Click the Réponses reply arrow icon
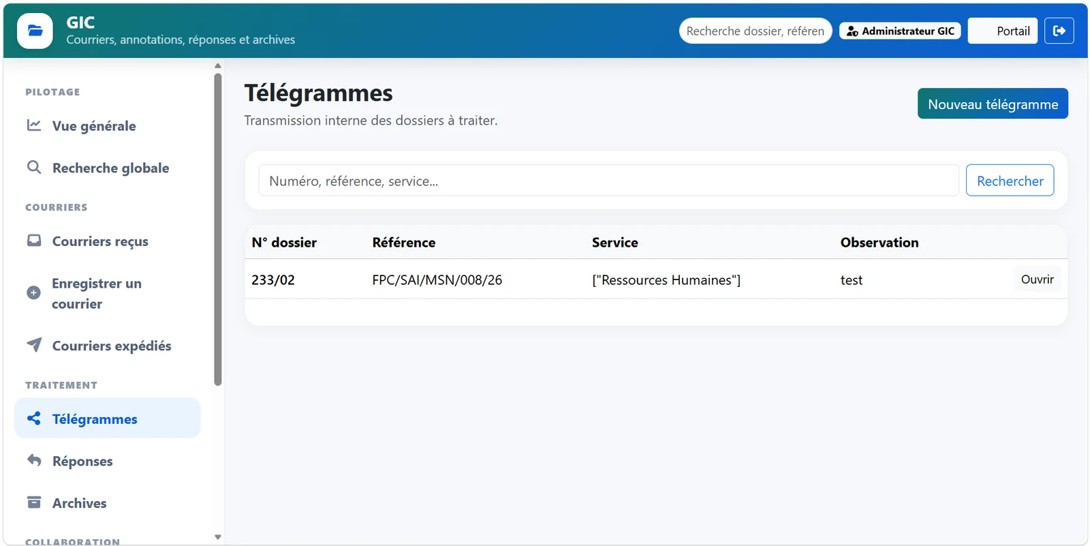This screenshot has width=1090, height=546. [34, 460]
